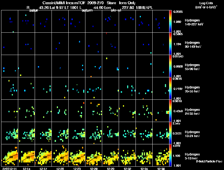Select the 'Hydrogen 149-227 keV' row label
Screen dimensions: 224x170
194,22
